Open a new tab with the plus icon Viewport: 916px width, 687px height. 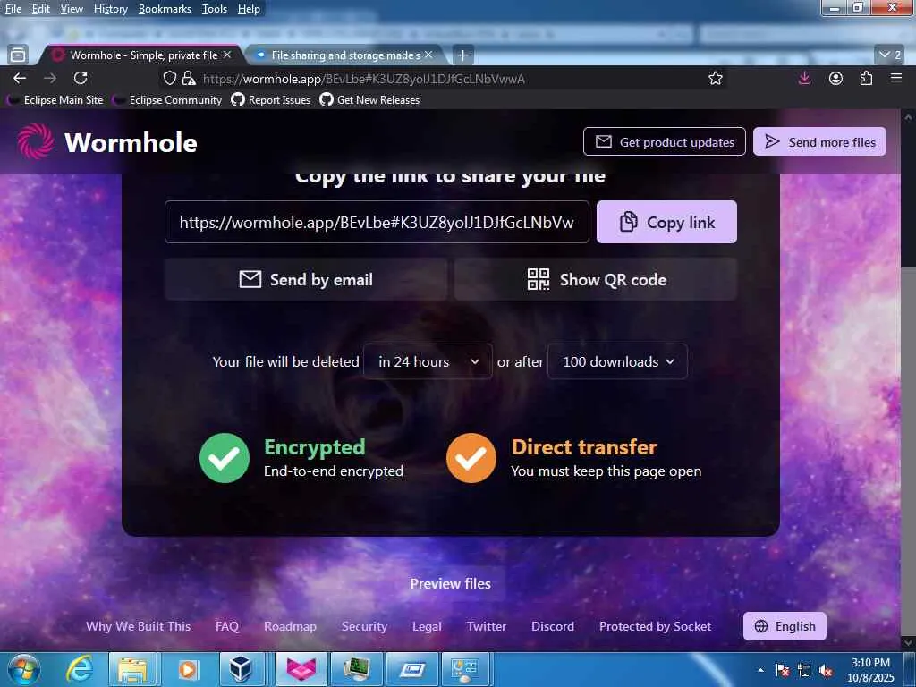click(x=462, y=55)
